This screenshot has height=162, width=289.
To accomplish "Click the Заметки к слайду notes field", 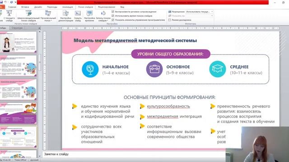I will [x=134, y=154].
